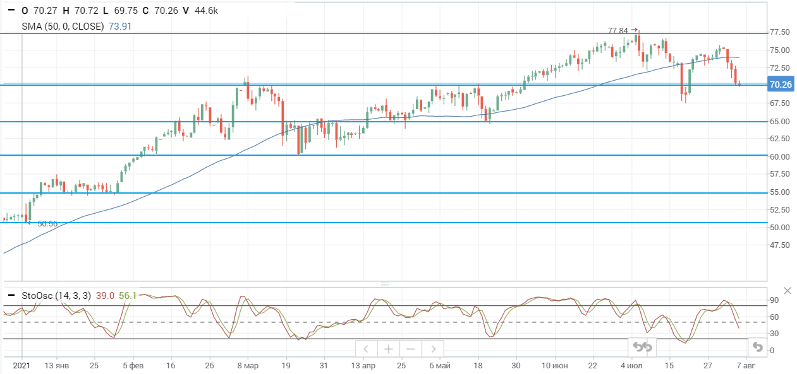Click the 55.00 price axis label

(x=781, y=192)
